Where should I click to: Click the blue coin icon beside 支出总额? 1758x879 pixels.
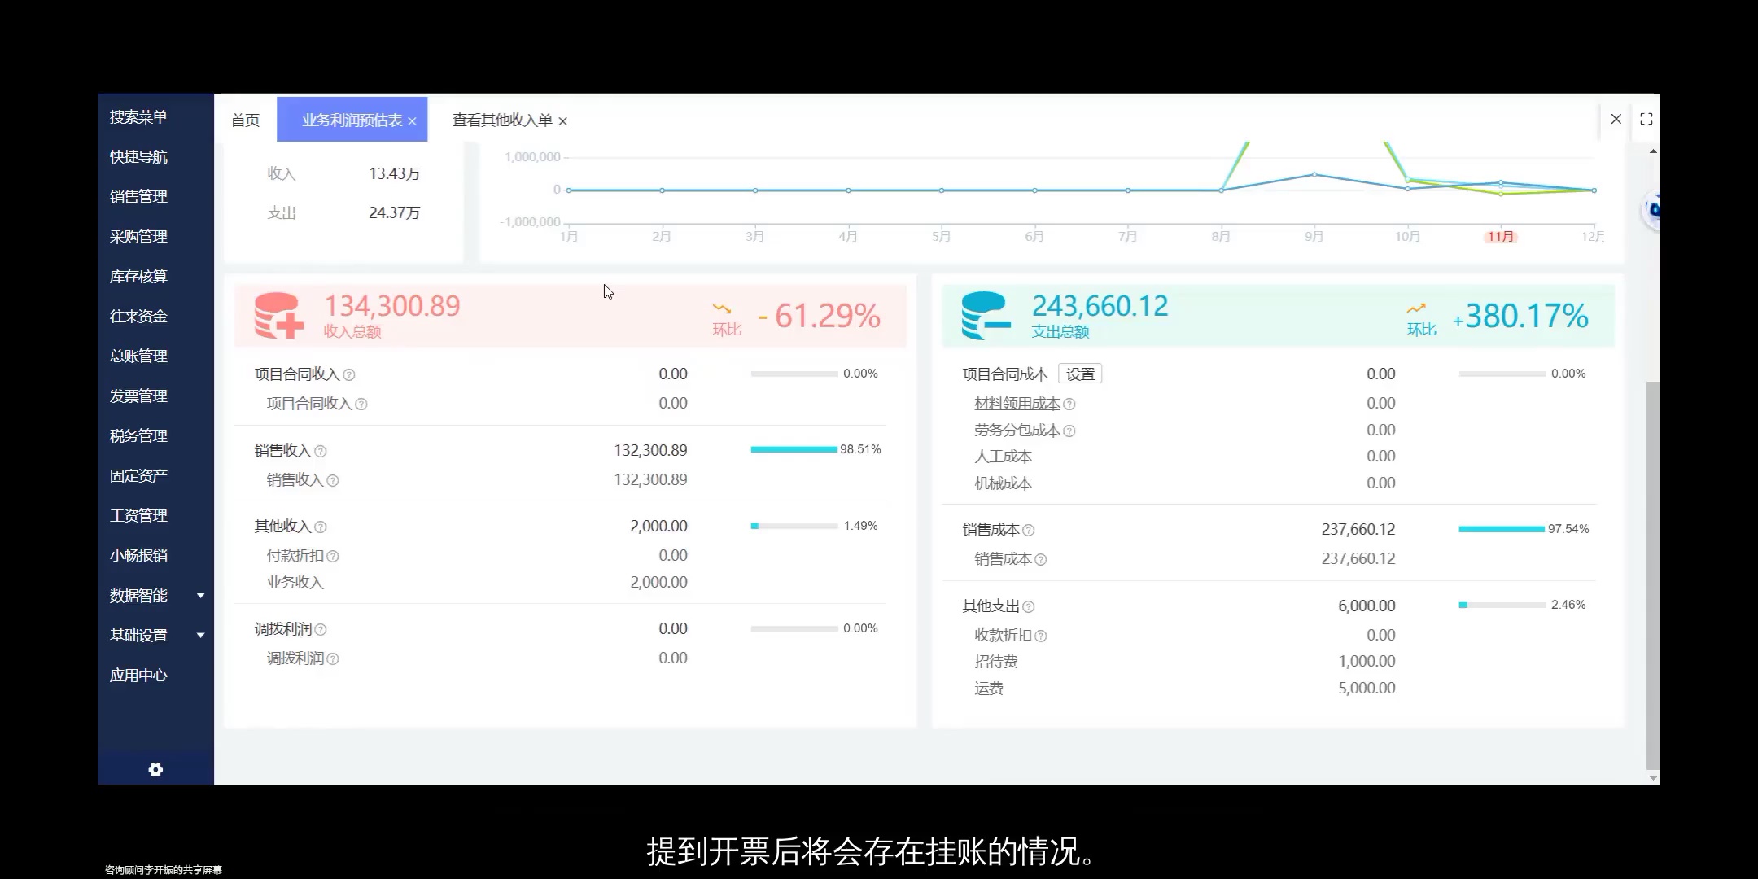click(985, 315)
